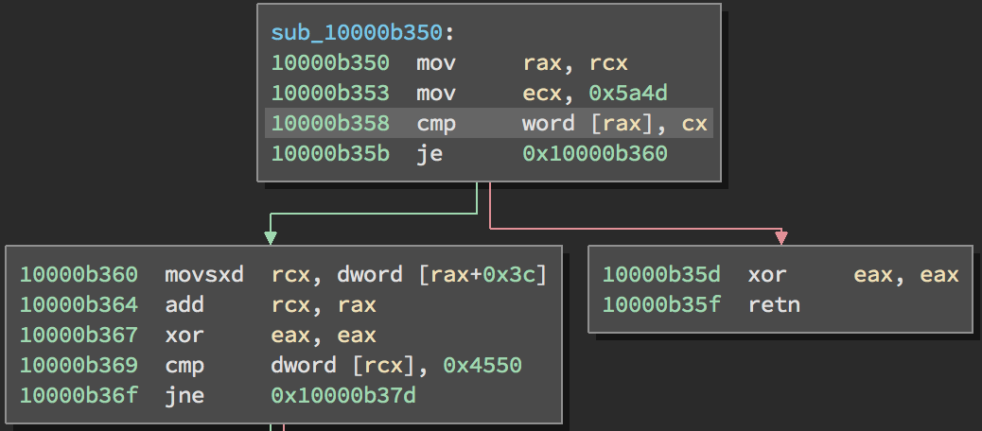
Task: Click the red false-branch arrowhead
Action: tap(780, 236)
